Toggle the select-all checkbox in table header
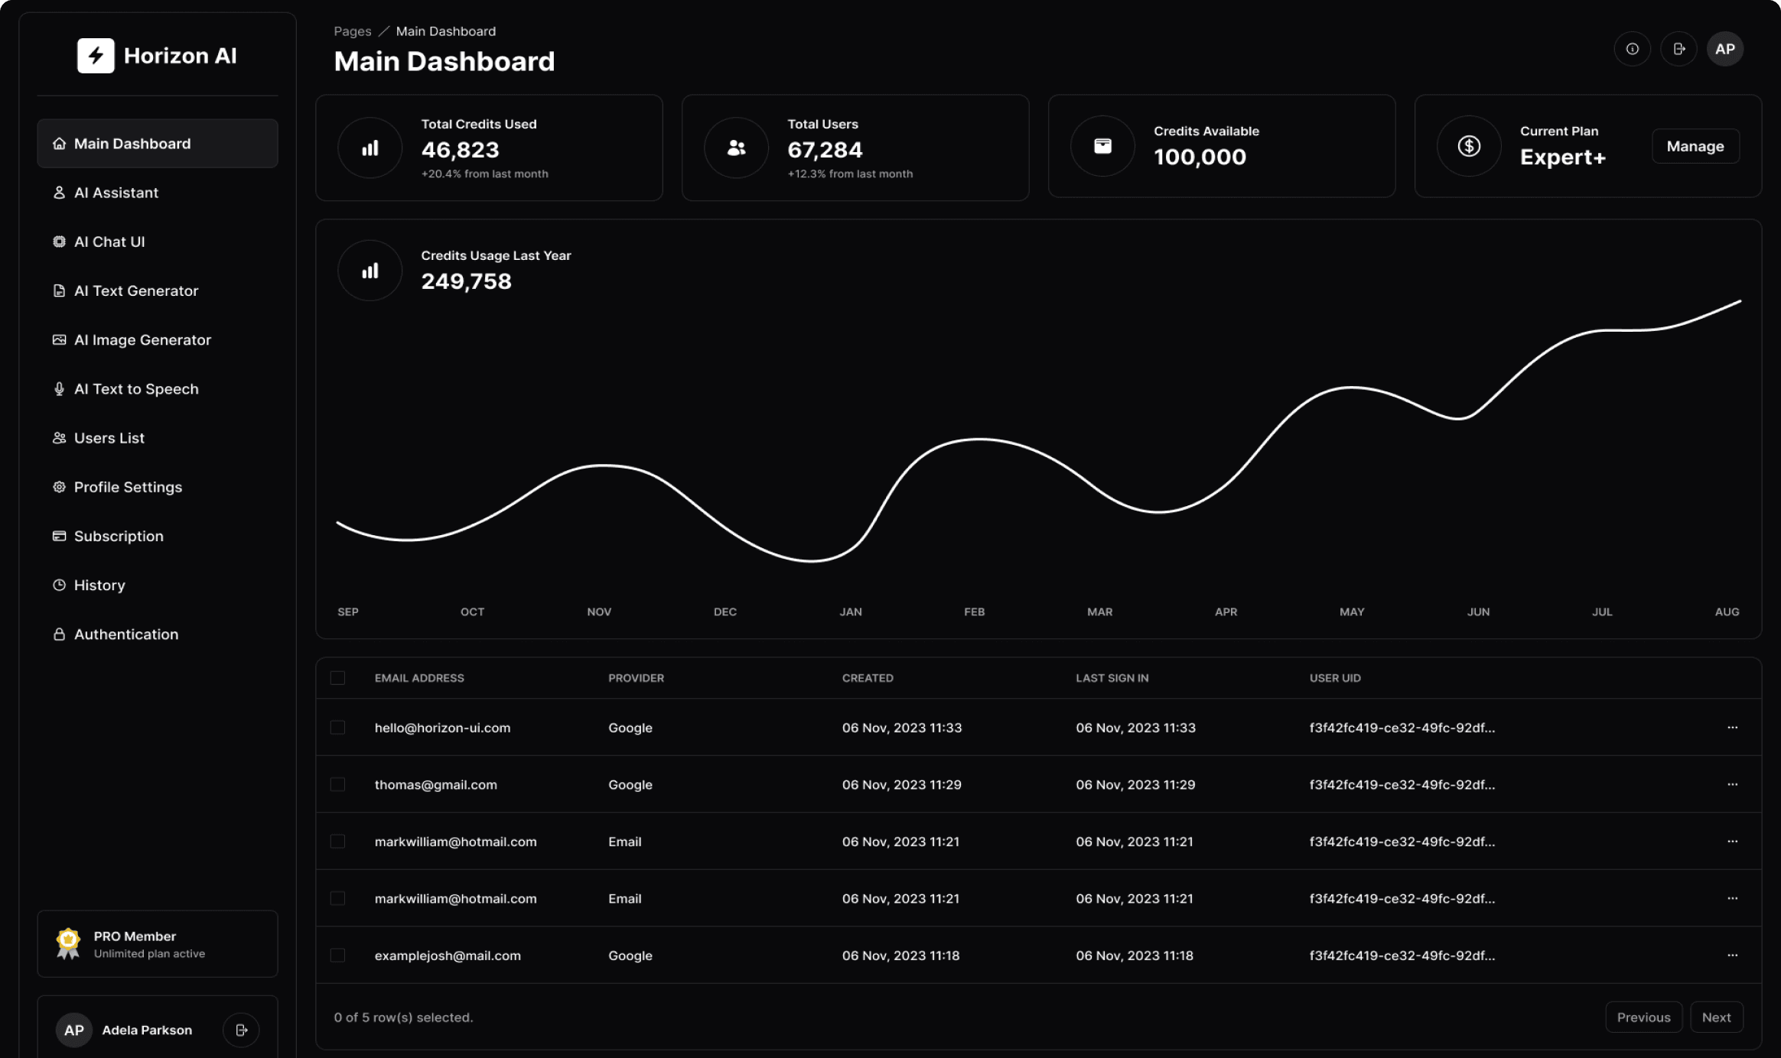1781x1058 pixels. tap(337, 678)
